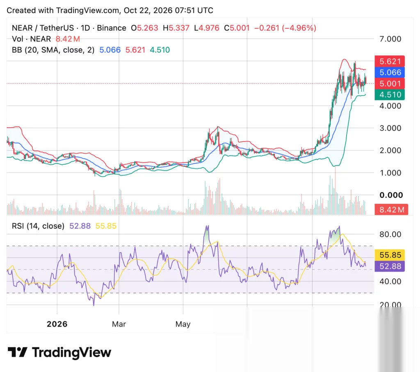Click the Low value 4.976
Viewport: 420px width, 372px height.
(209, 28)
